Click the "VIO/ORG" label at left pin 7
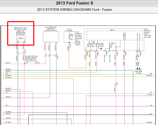Screen dimensions: 158x125 [x=8, y=88]
